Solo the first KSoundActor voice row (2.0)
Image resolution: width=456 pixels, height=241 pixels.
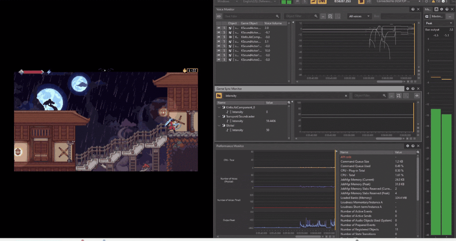click(x=224, y=28)
